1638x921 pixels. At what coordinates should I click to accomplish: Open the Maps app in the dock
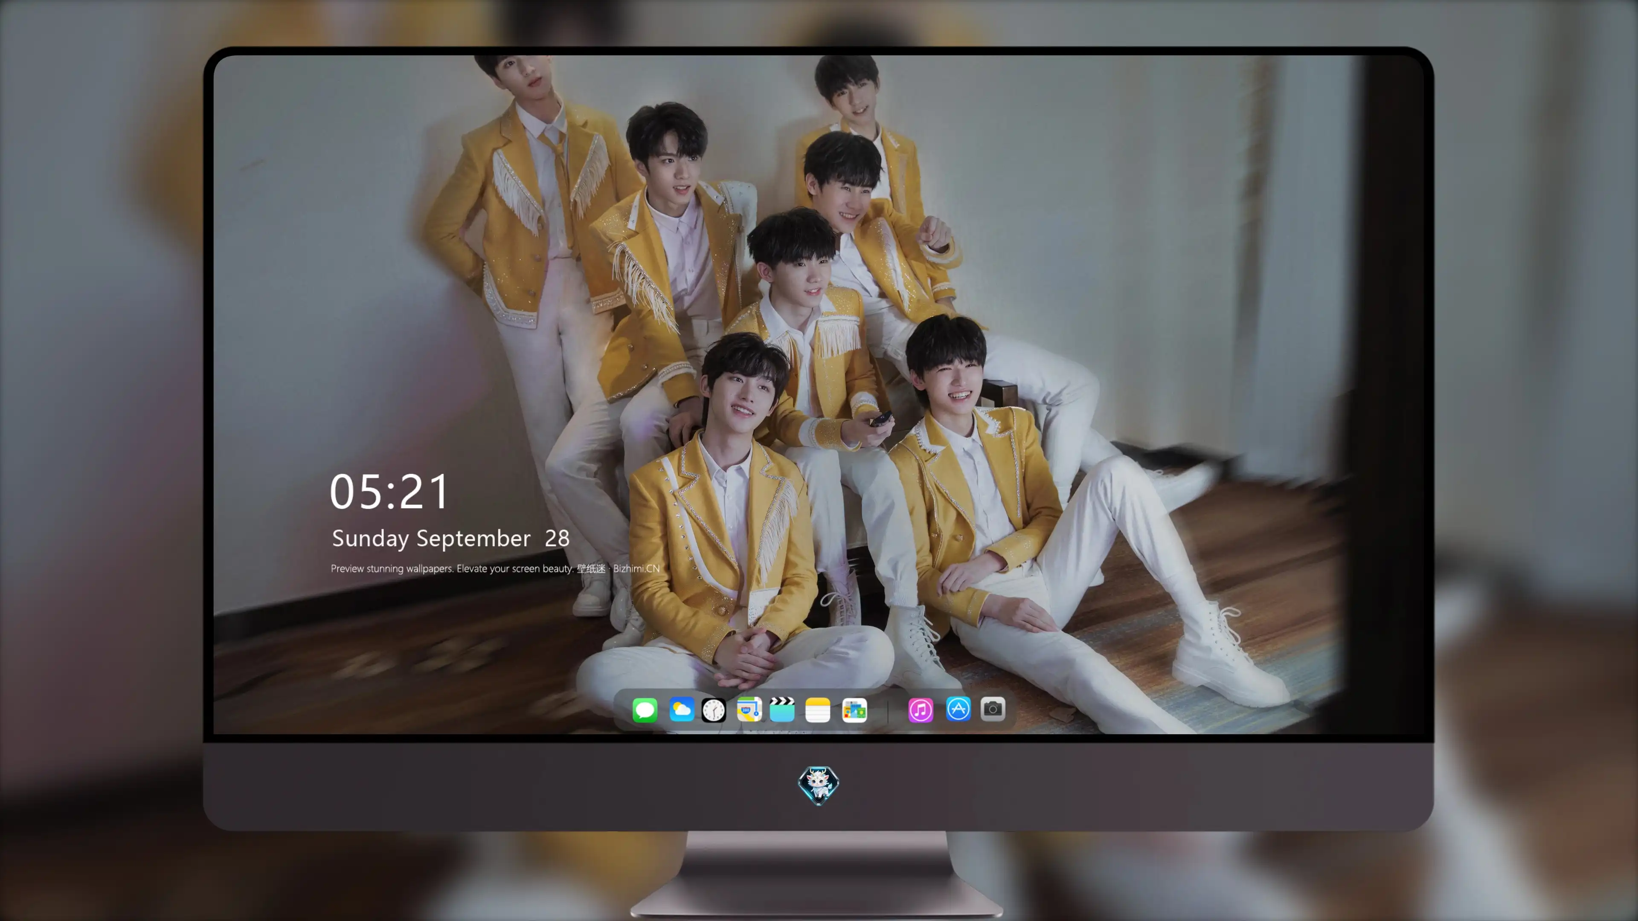point(749,710)
